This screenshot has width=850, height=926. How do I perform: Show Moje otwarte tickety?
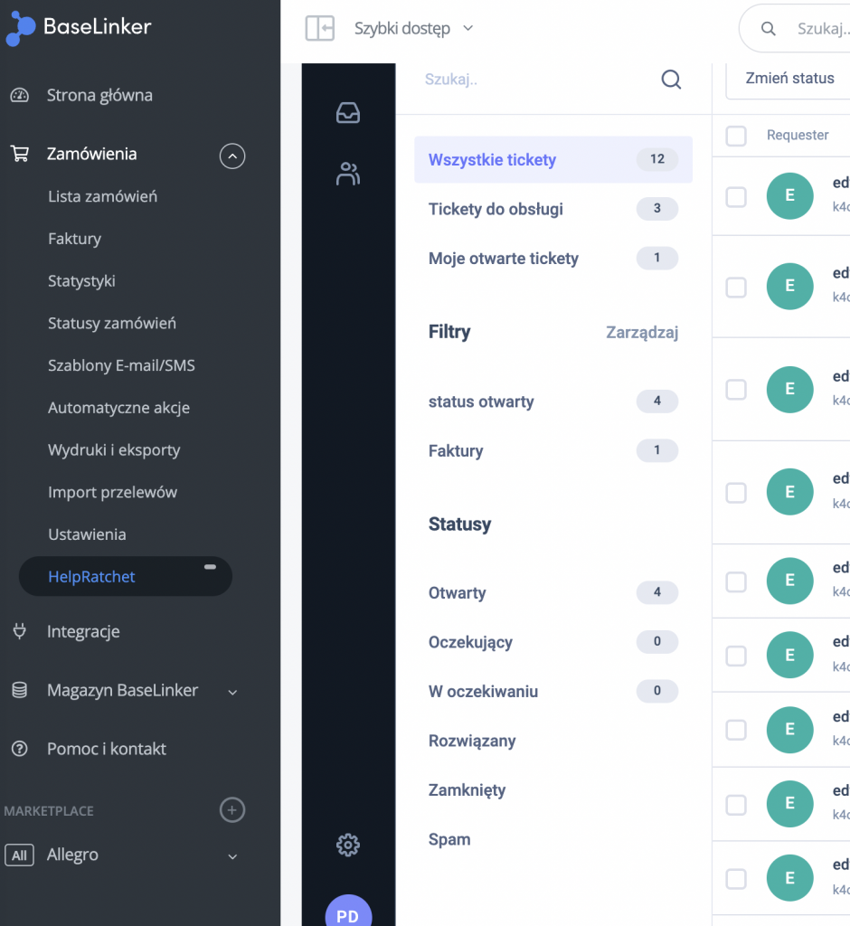point(553,258)
